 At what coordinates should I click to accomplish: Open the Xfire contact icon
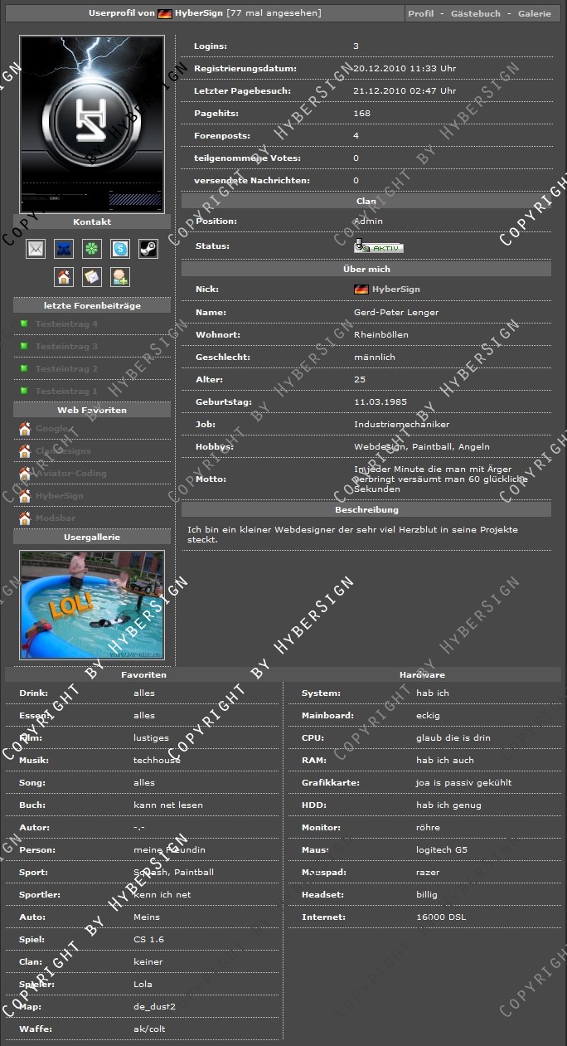coord(64,249)
